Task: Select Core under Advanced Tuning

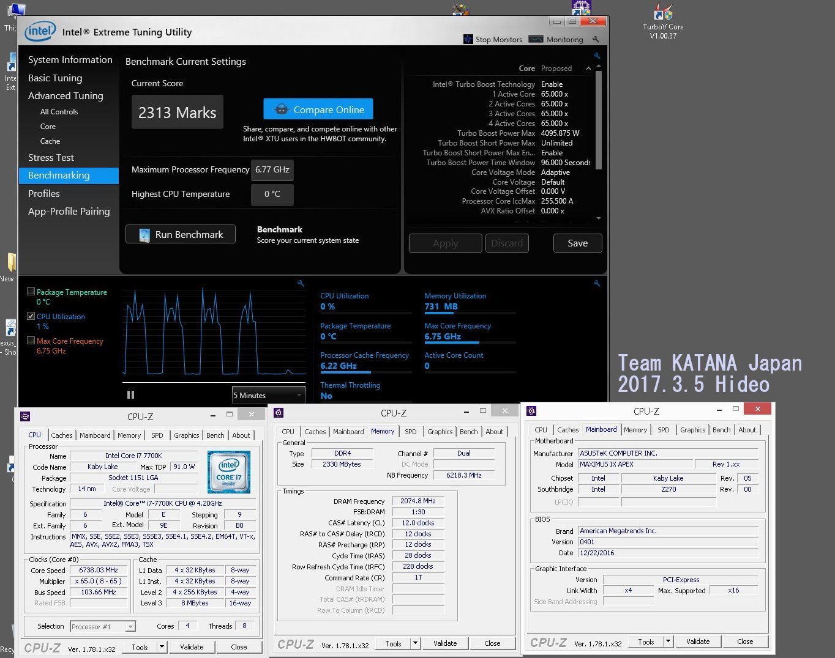Action: pos(48,127)
